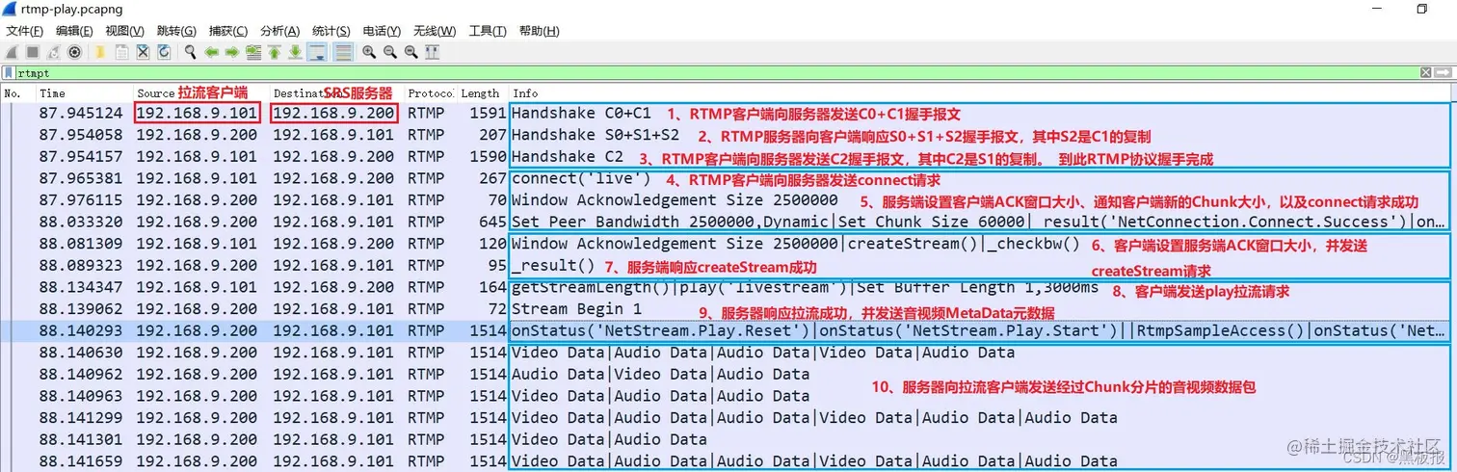The image size is (1457, 472).
Task: Open the find packet tool
Action: pyautogui.click(x=191, y=52)
